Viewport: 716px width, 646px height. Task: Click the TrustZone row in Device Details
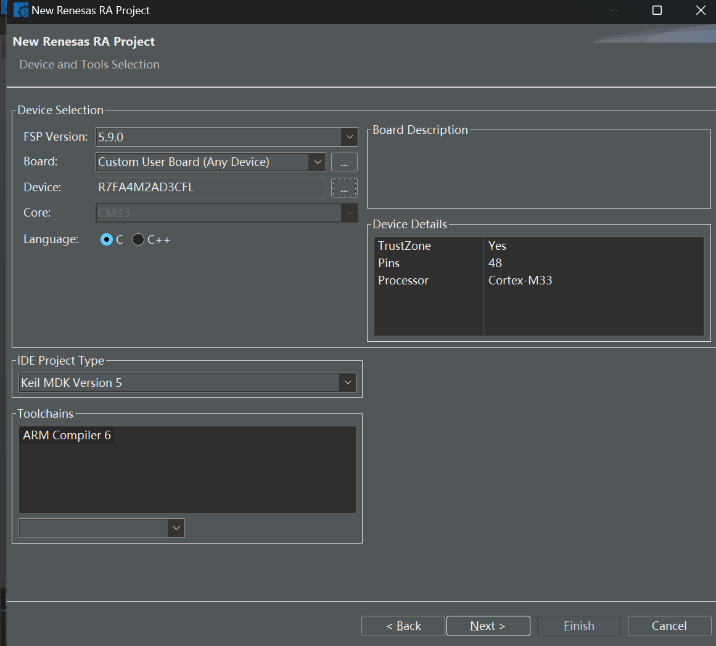(x=539, y=246)
